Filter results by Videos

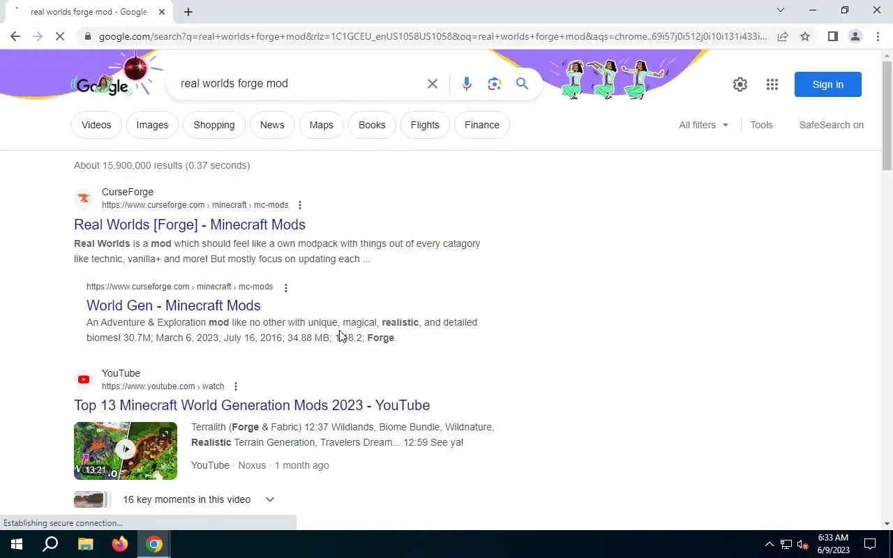point(96,125)
